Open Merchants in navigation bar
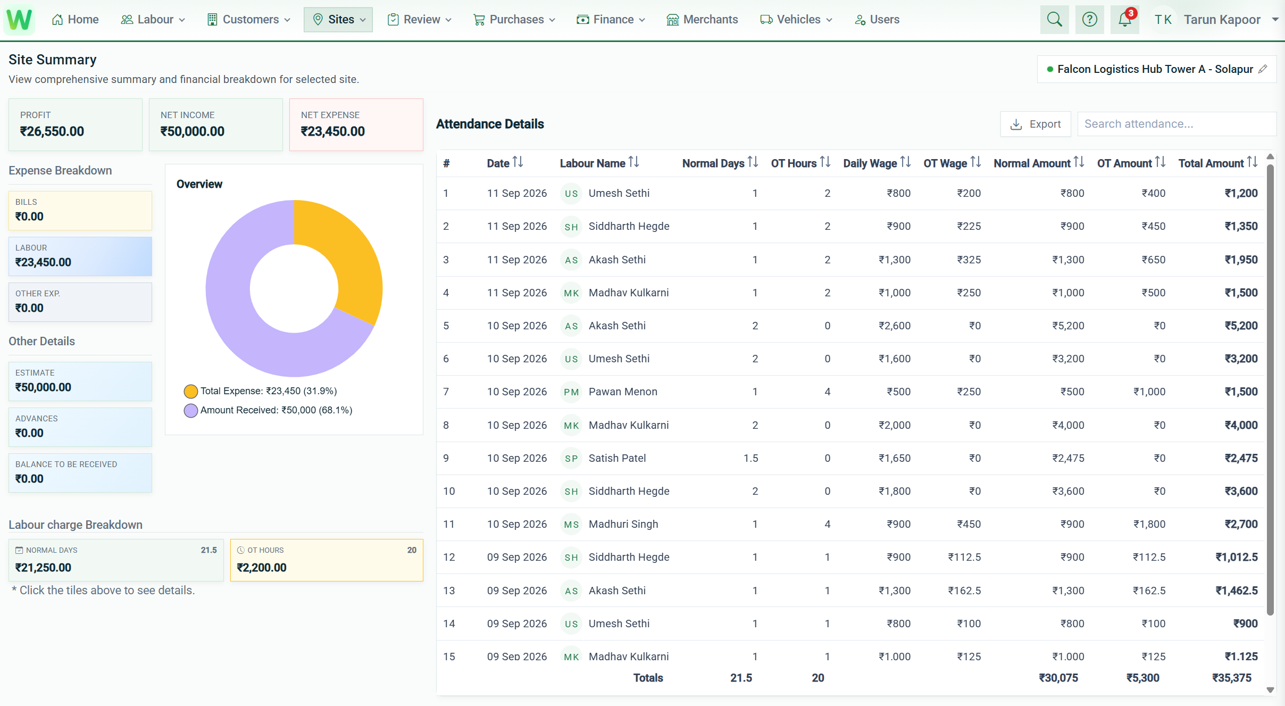Viewport: 1285px width, 706px height. tap(702, 20)
